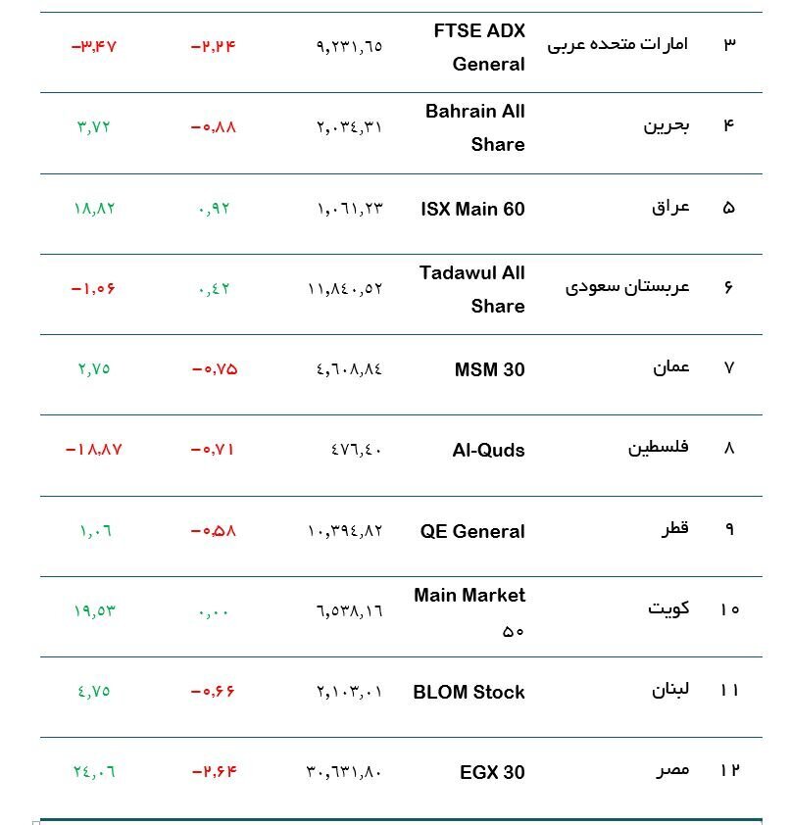Select the country cell کویت
790x825 pixels.
point(668,608)
